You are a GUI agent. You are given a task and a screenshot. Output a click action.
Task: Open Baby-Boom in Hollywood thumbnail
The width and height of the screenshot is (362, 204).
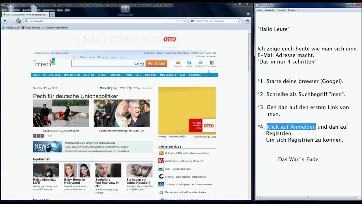[77, 170]
